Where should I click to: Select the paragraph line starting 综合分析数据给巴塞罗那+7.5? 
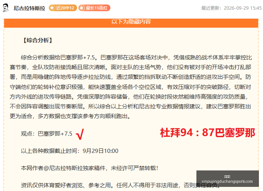click(x=137, y=58)
